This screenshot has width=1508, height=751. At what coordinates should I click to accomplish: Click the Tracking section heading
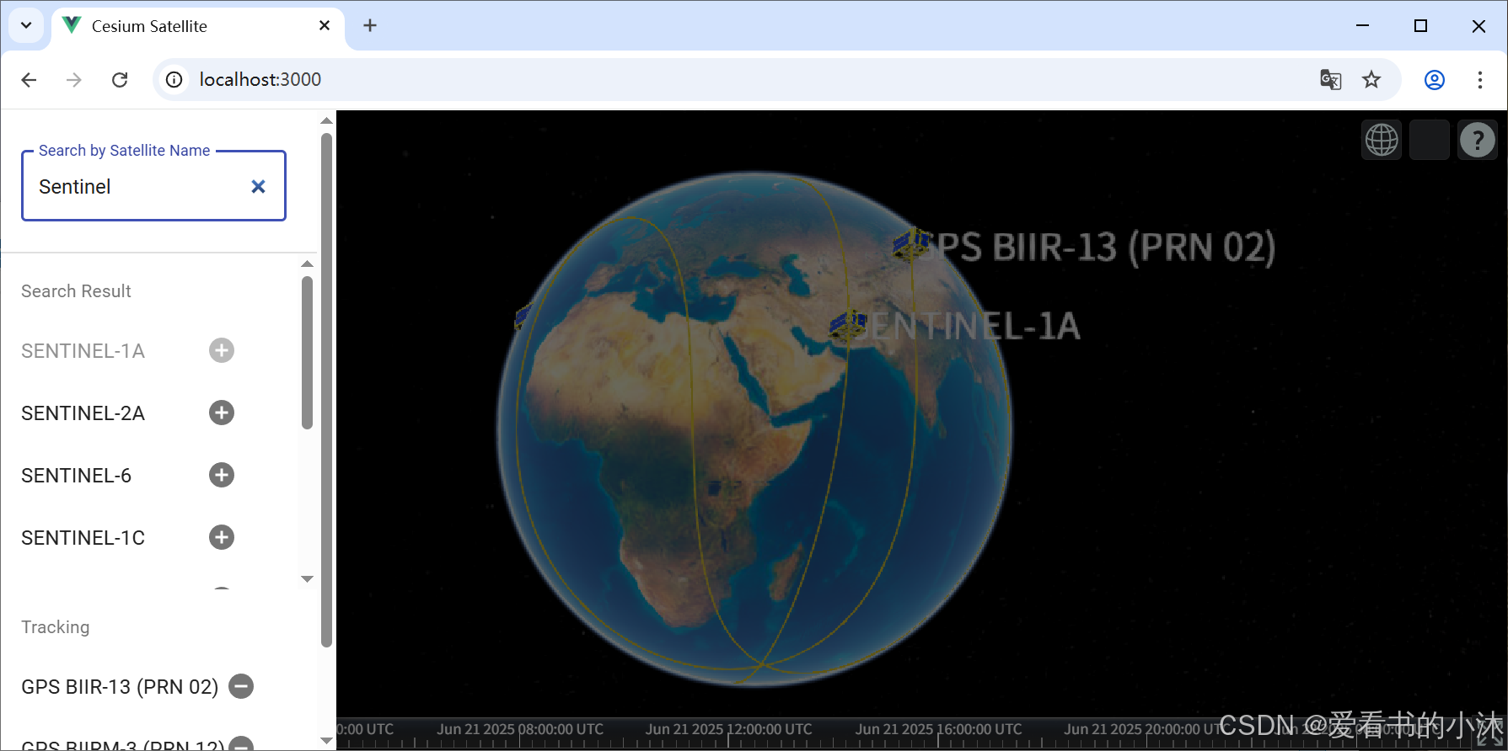click(56, 627)
